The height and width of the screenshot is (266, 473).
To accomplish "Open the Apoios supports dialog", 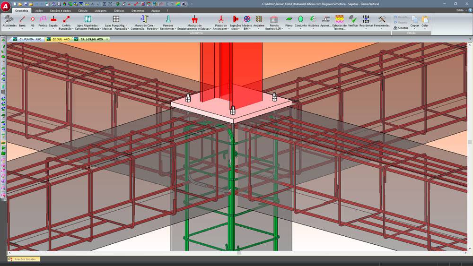I will (325, 22).
